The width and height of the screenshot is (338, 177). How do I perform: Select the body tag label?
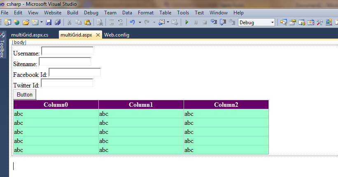[x=19, y=42]
